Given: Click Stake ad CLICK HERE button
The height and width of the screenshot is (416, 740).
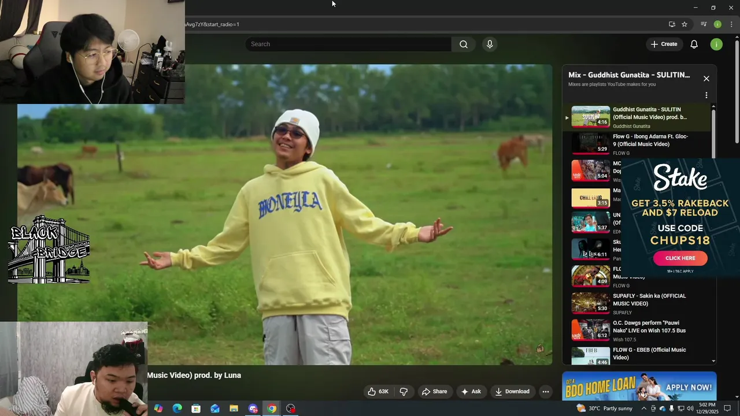Looking at the screenshot, I should tap(680, 258).
